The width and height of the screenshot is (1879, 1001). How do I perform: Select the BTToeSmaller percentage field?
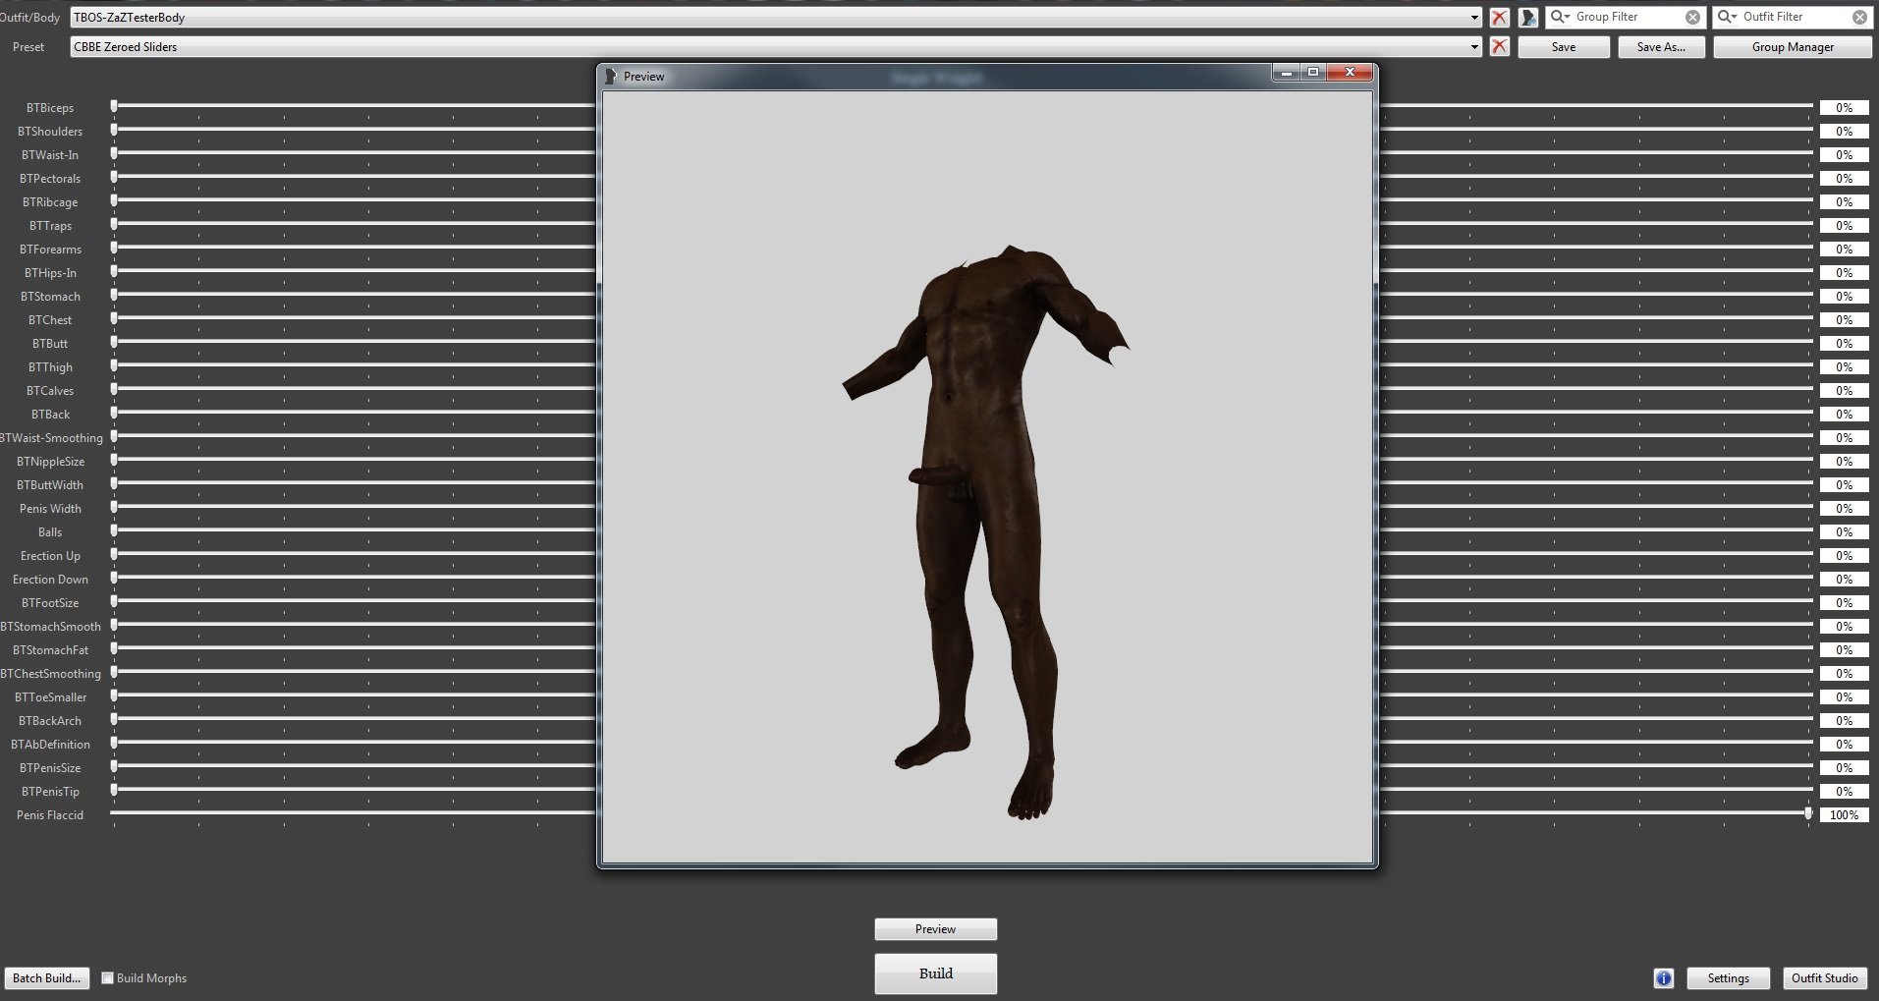point(1845,697)
